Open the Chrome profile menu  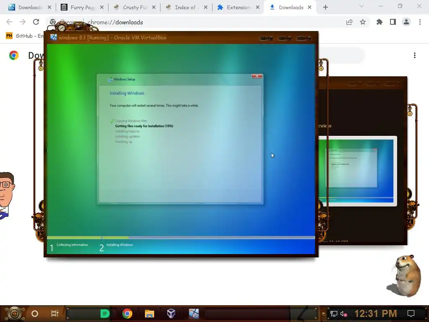406,22
